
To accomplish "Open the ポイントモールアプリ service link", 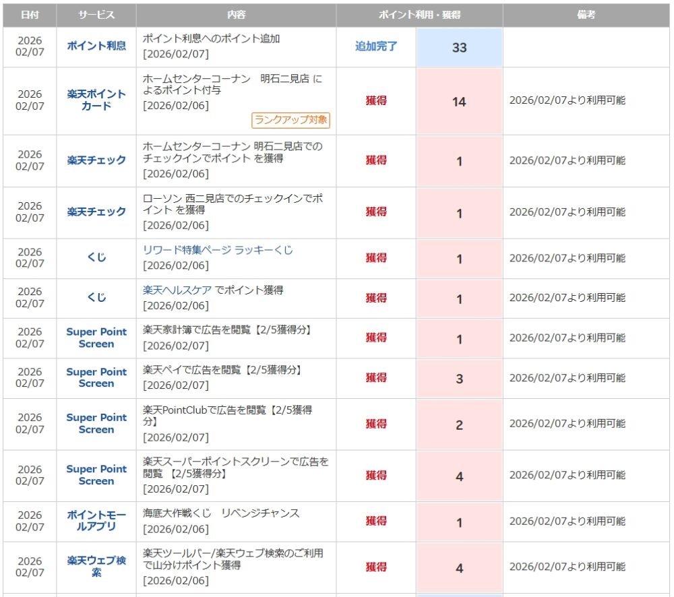I will click(x=96, y=520).
